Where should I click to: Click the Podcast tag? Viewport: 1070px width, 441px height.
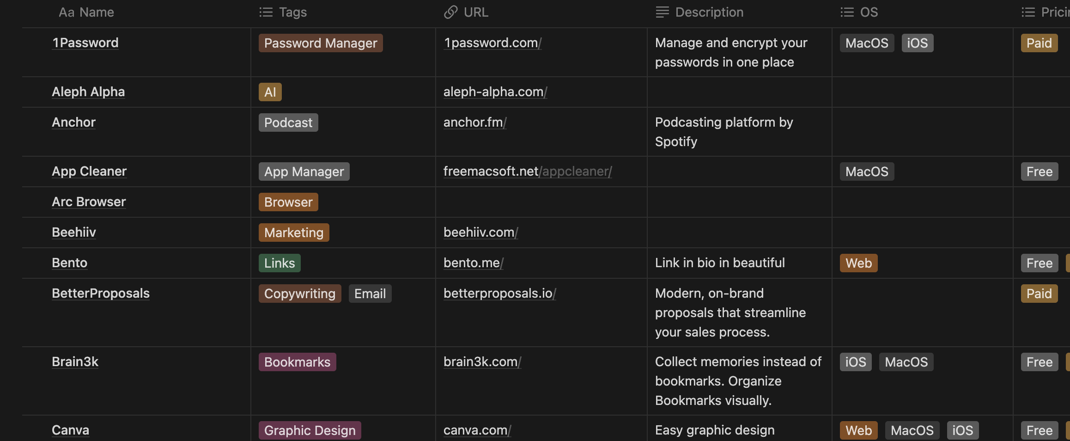tap(288, 122)
